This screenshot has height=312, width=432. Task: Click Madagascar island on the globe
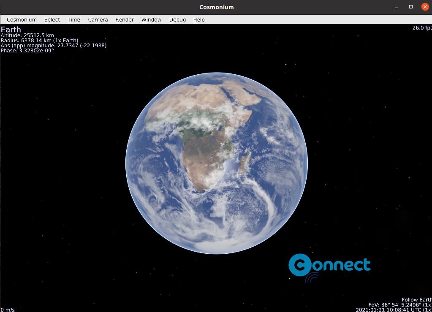(x=245, y=163)
